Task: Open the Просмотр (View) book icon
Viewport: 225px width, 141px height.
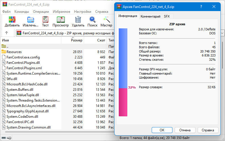Action: 61,20
